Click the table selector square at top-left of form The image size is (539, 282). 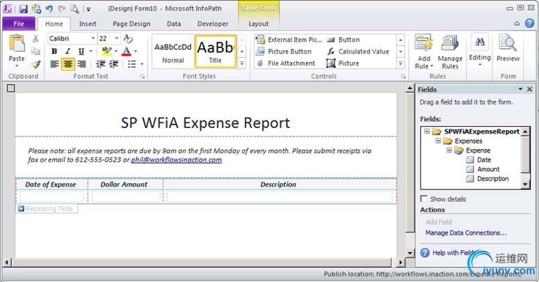click(x=10, y=88)
